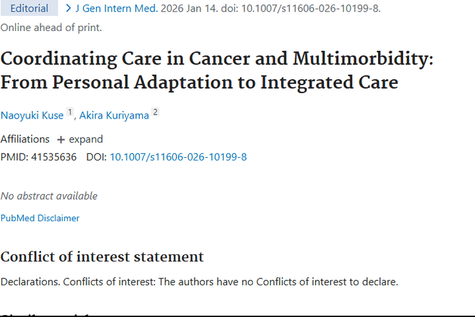
Task: Click the conflicts of interest declarations paragraph
Action: [x=199, y=281]
